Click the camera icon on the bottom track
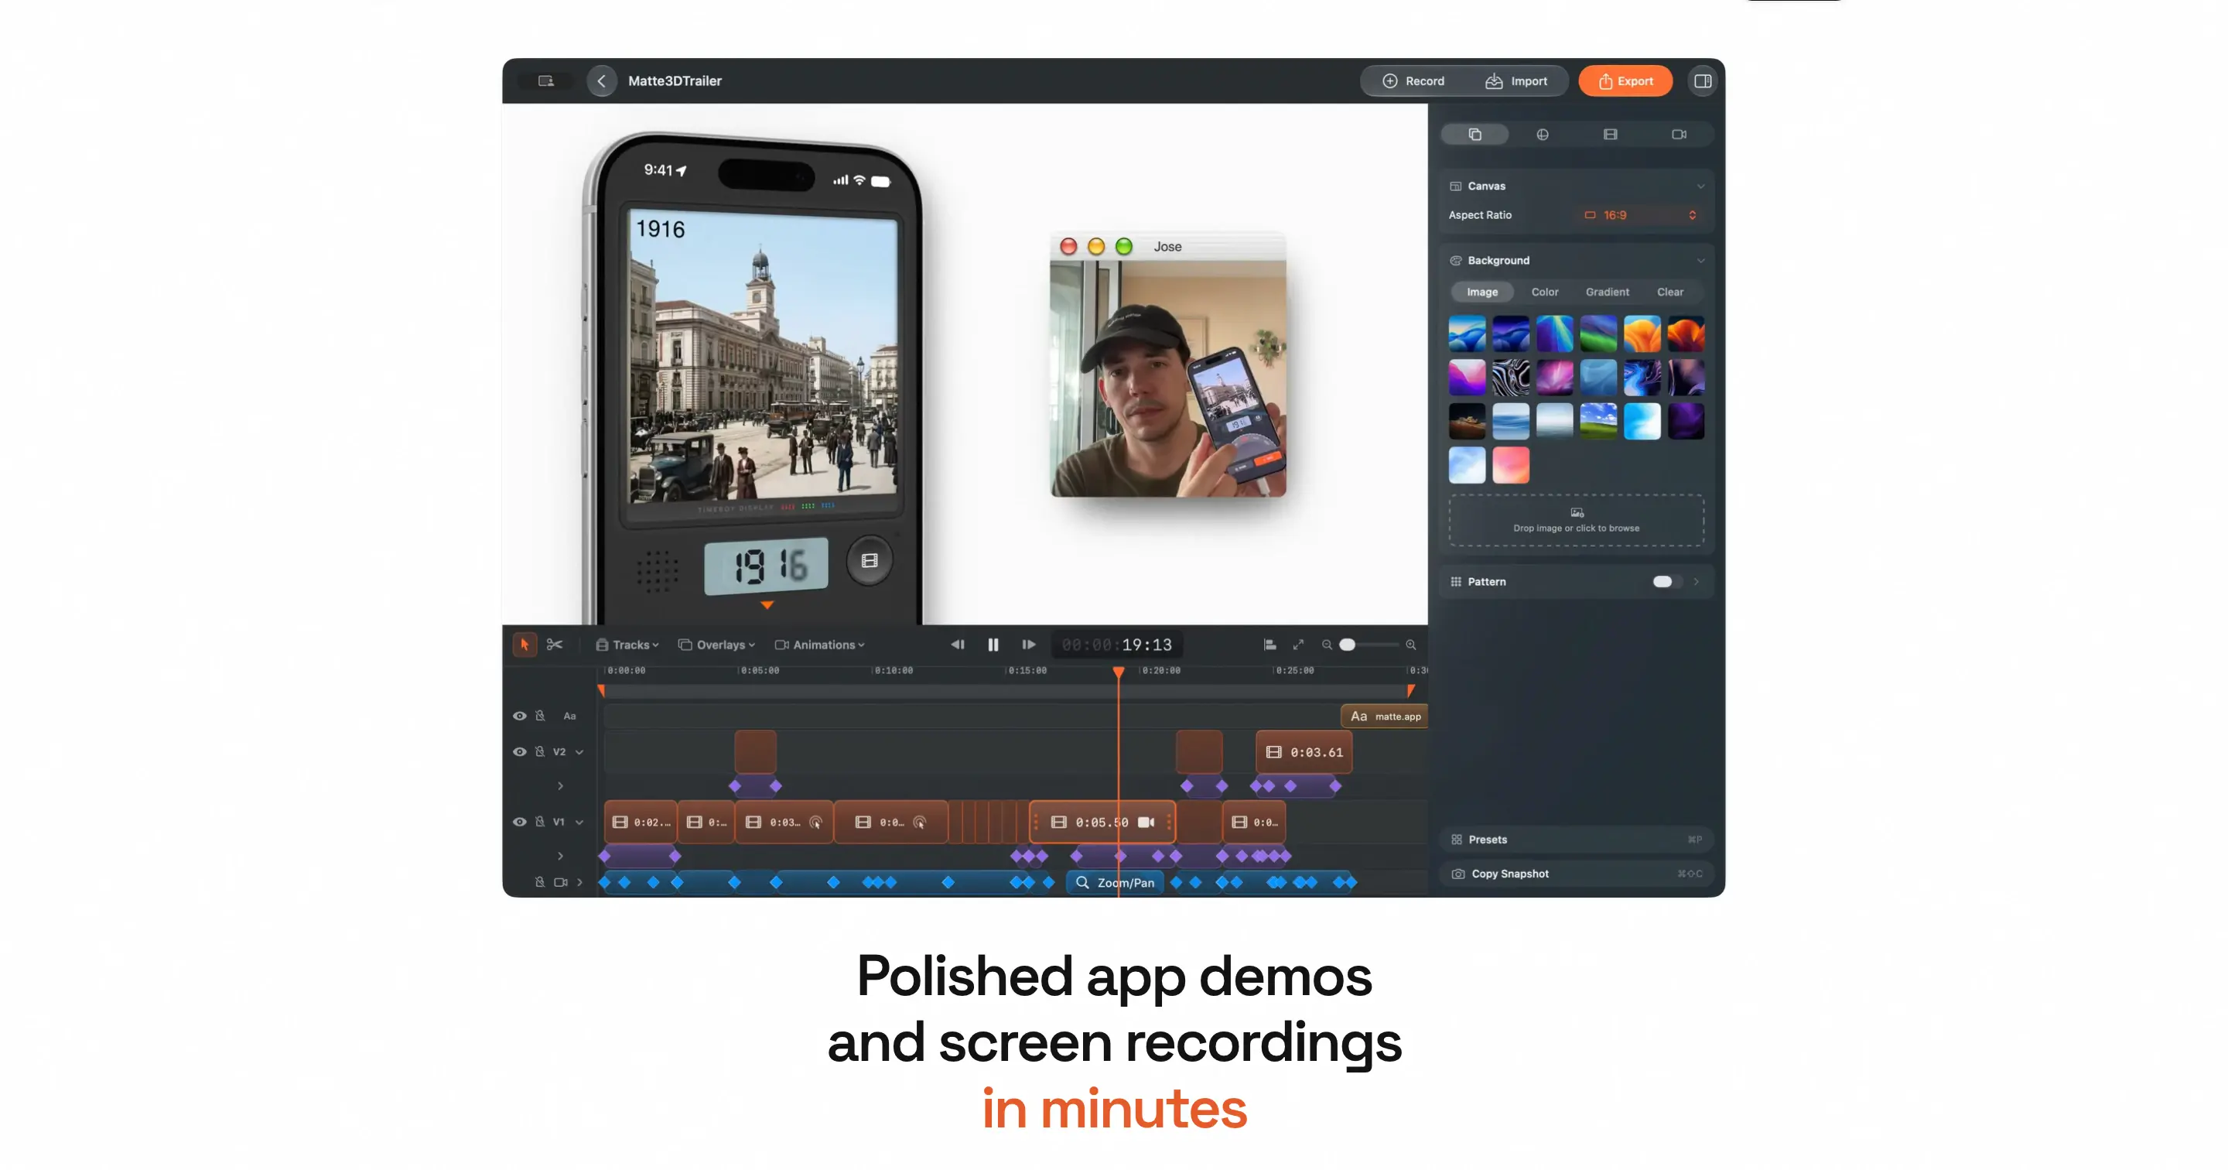2228x1170 pixels. point(560,882)
